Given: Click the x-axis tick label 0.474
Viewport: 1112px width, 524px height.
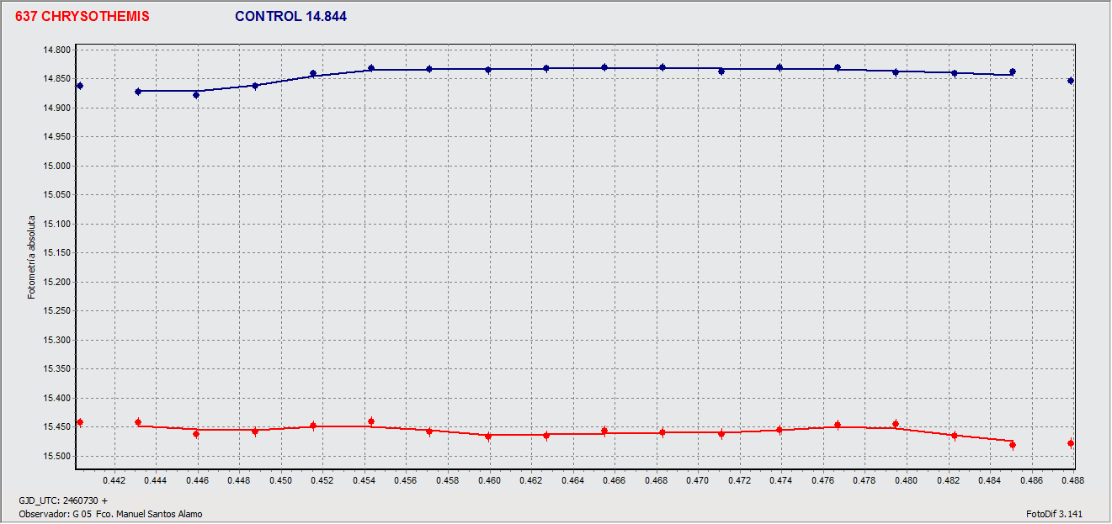Looking at the screenshot, I should tap(781, 481).
